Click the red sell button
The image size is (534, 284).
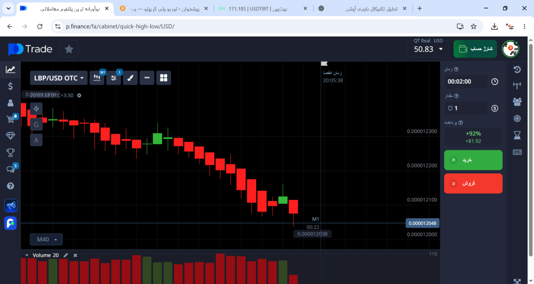pos(473,183)
